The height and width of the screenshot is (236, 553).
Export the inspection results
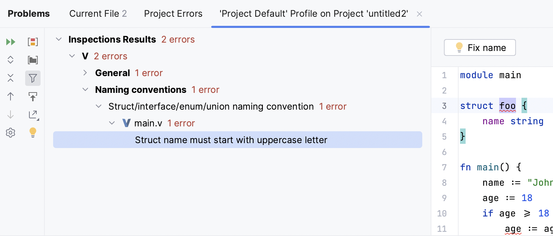point(33,115)
